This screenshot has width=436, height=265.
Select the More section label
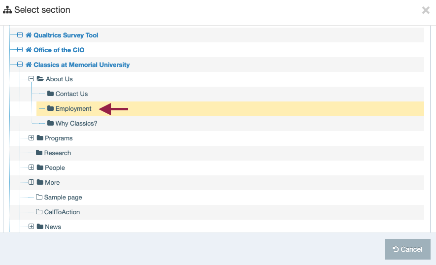pos(52,182)
